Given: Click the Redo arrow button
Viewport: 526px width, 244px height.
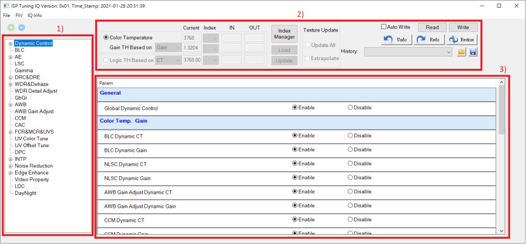Looking at the screenshot, I should (429, 40).
